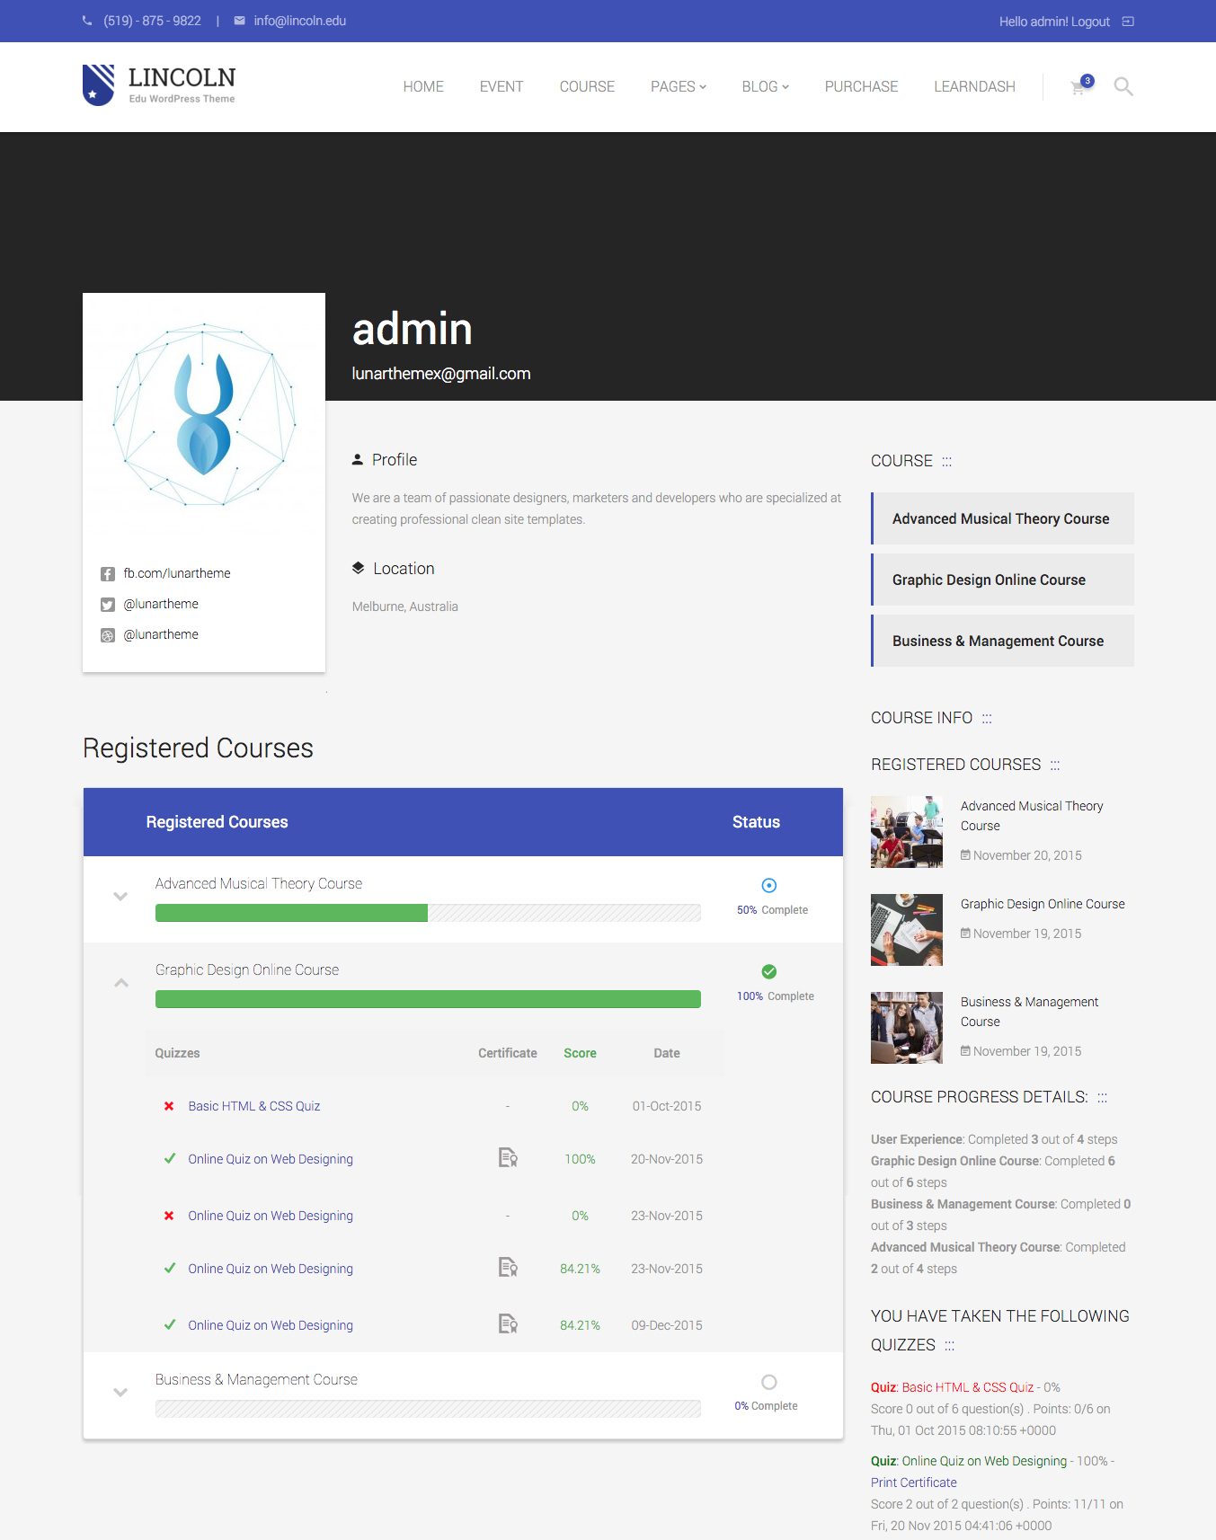The height and width of the screenshot is (1540, 1216).
Task: Open Business & Management Course thumbnail
Action: (907, 1028)
